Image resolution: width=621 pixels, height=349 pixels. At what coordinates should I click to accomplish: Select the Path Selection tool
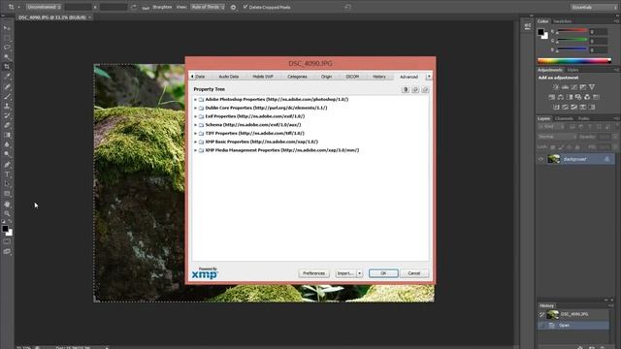[x=7, y=184]
